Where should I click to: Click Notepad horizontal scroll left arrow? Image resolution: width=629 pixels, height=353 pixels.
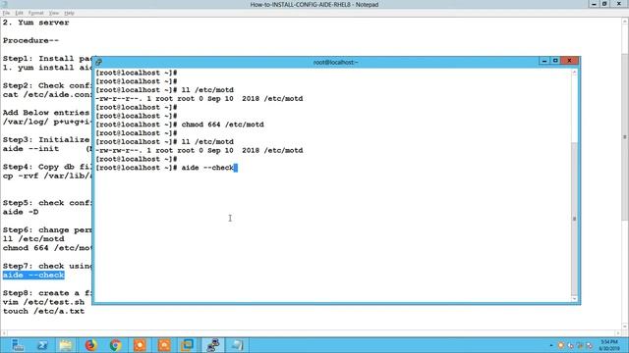[x=4, y=333]
